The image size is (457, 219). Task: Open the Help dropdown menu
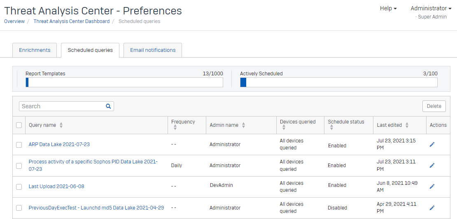point(388,8)
